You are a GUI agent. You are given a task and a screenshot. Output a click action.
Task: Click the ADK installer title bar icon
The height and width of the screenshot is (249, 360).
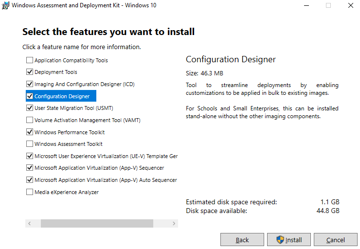point(6,6)
